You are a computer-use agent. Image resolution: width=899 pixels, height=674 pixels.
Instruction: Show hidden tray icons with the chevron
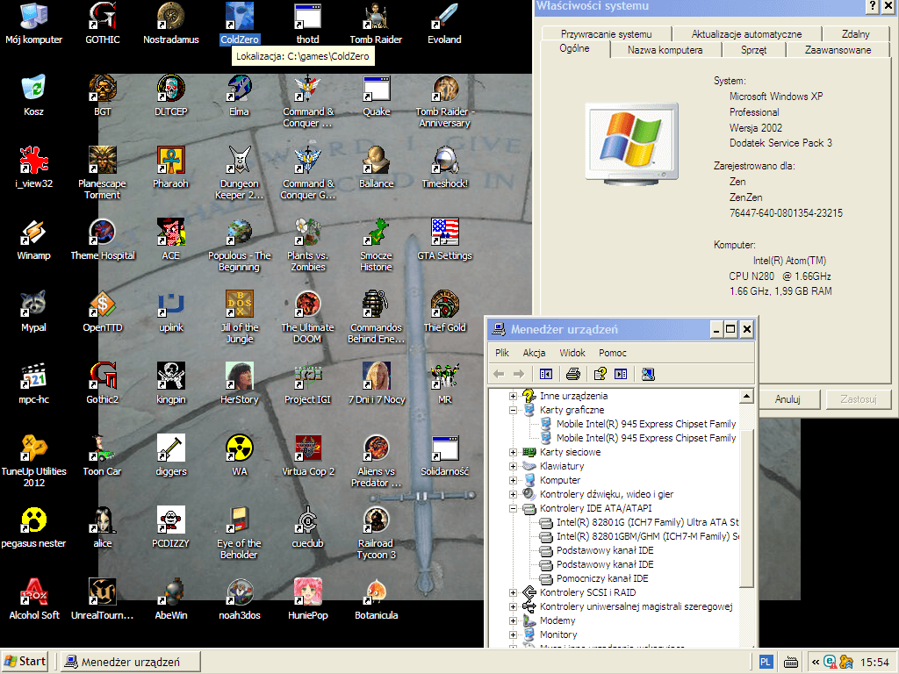(816, 662)
